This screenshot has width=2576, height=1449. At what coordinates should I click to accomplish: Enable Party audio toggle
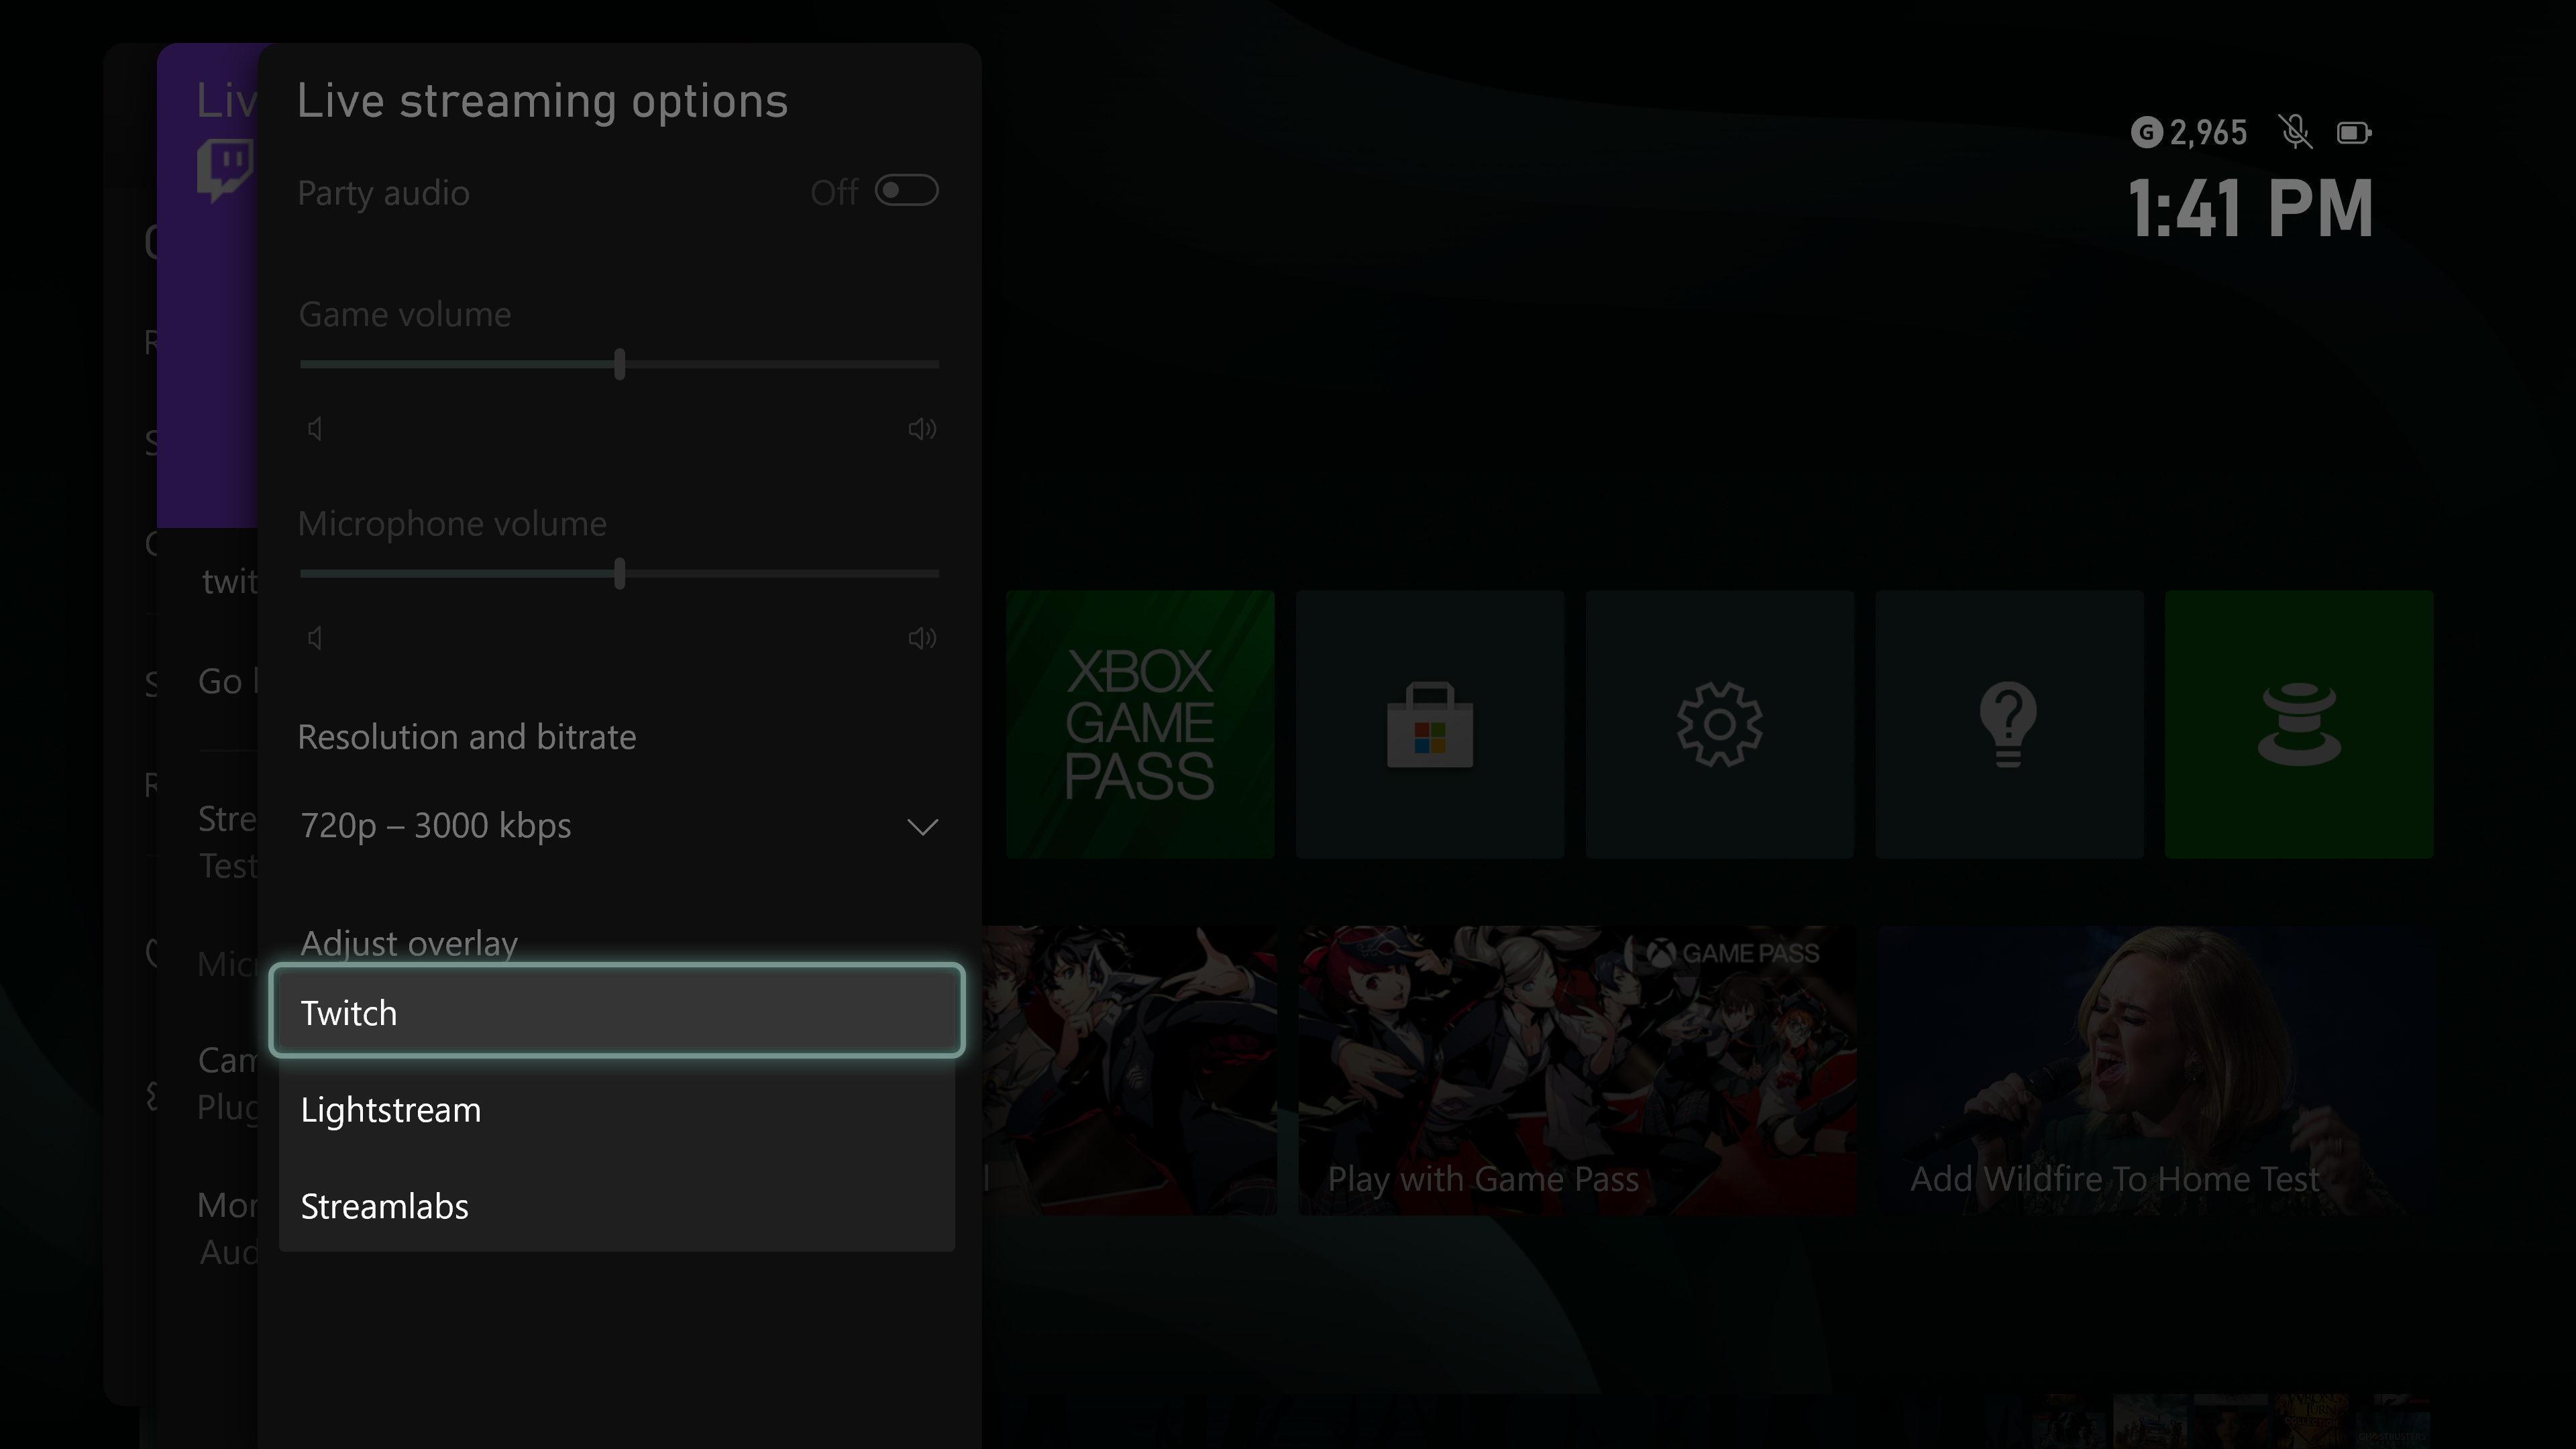(x=904, y=191)
